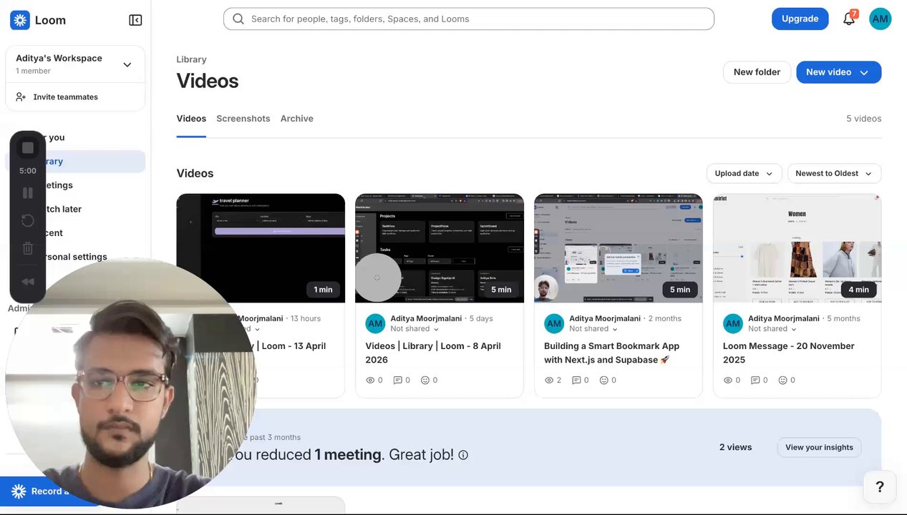The image size is (907, 515).
Task: Click the Library breadcrumb above Videos heading
Action: (x=191, y=59)
